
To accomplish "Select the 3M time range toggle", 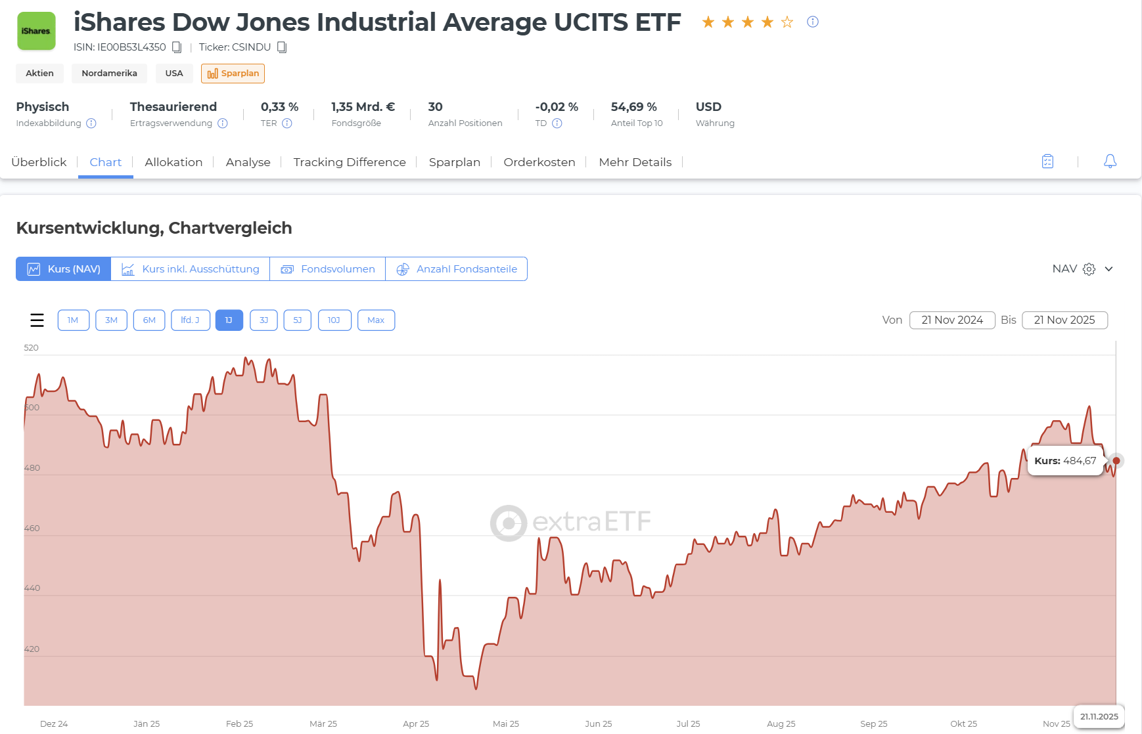I will [x=111, y=320].
